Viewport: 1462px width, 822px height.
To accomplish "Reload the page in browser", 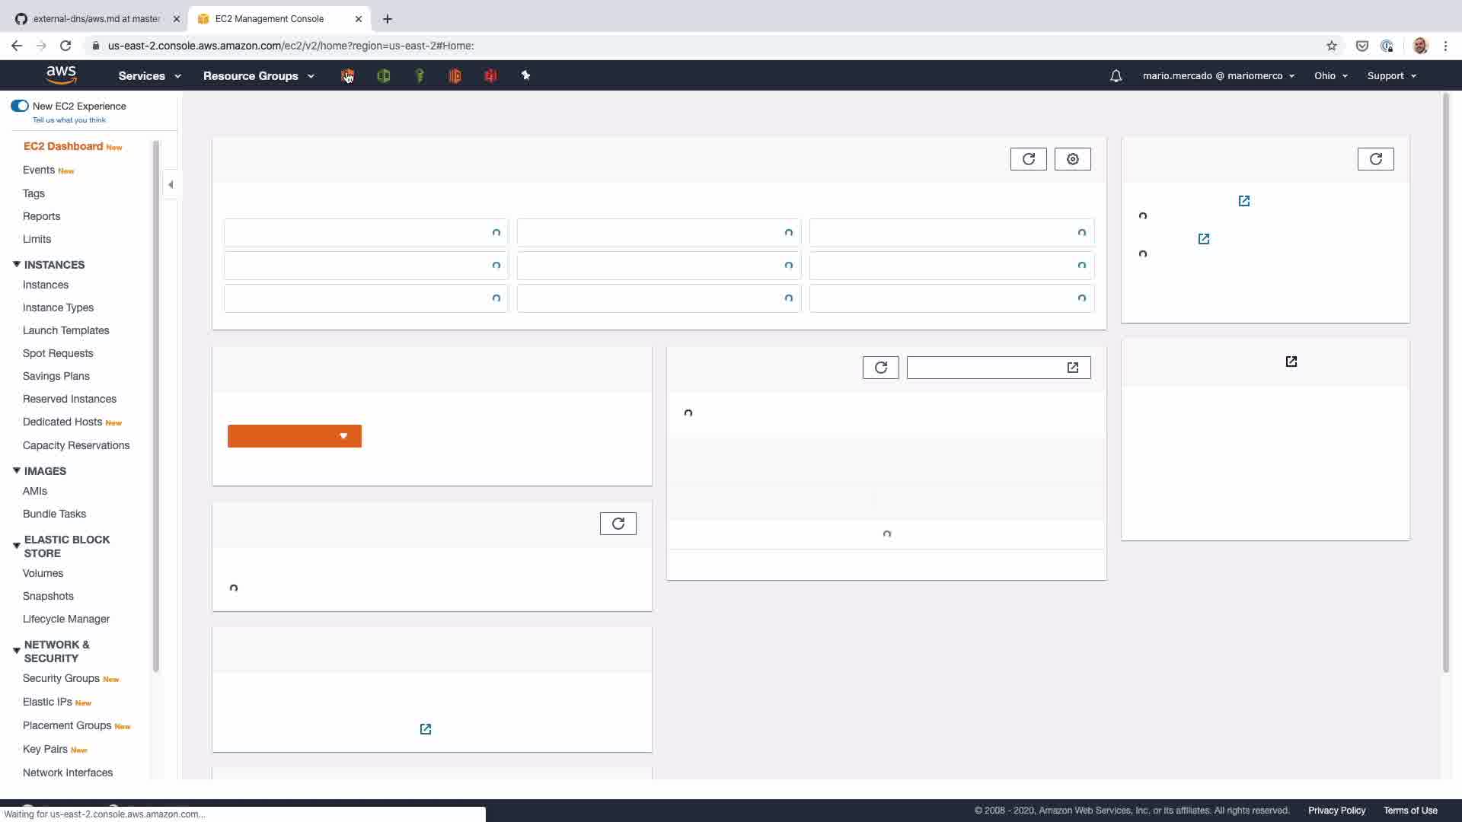I will (65, 46).
